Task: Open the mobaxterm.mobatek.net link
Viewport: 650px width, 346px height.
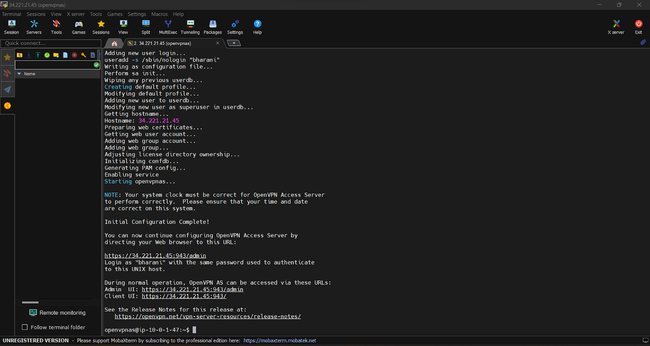Action: (x=280, y=341)
